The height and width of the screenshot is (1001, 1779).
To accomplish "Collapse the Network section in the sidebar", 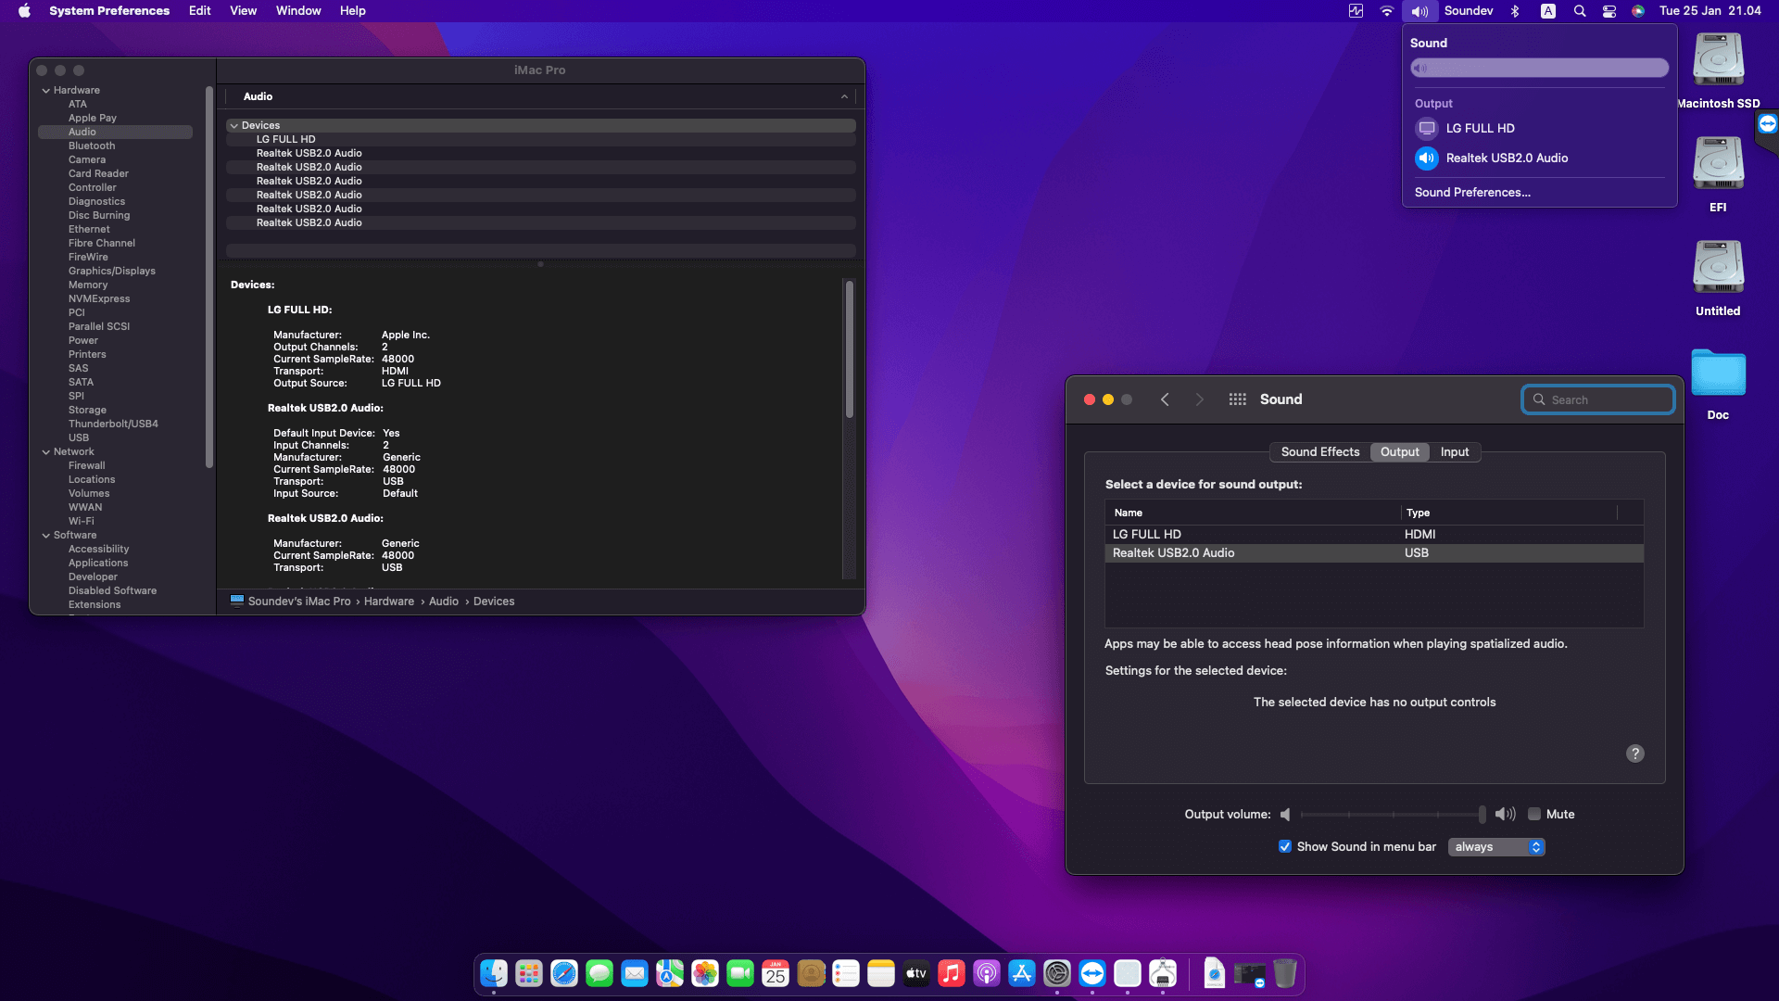I will [45, 451].
